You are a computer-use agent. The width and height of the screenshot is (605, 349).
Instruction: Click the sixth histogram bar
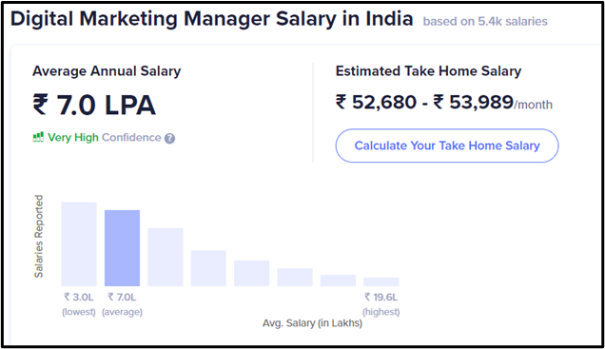(295, 278)
